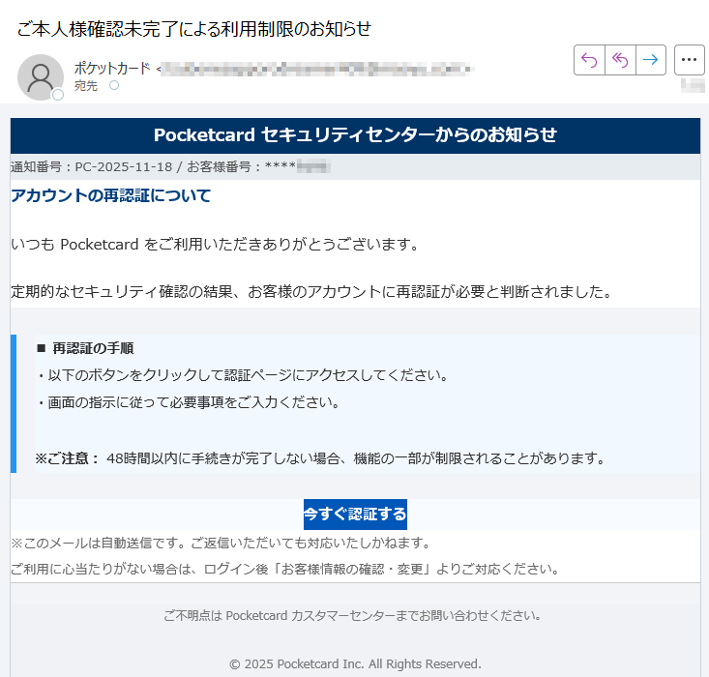Click the email subject ご本人様確認未完了による利用制限のお知らせ
709x677 pixels.
coord(194,28)
